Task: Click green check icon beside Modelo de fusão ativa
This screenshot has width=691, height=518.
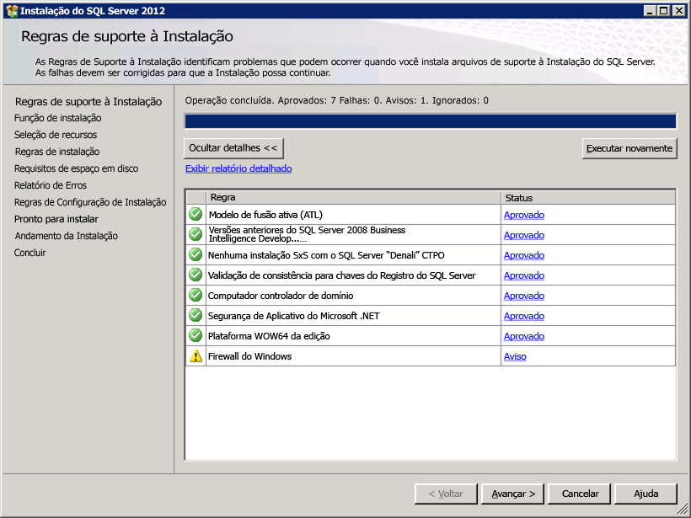Action: [195, 215]
